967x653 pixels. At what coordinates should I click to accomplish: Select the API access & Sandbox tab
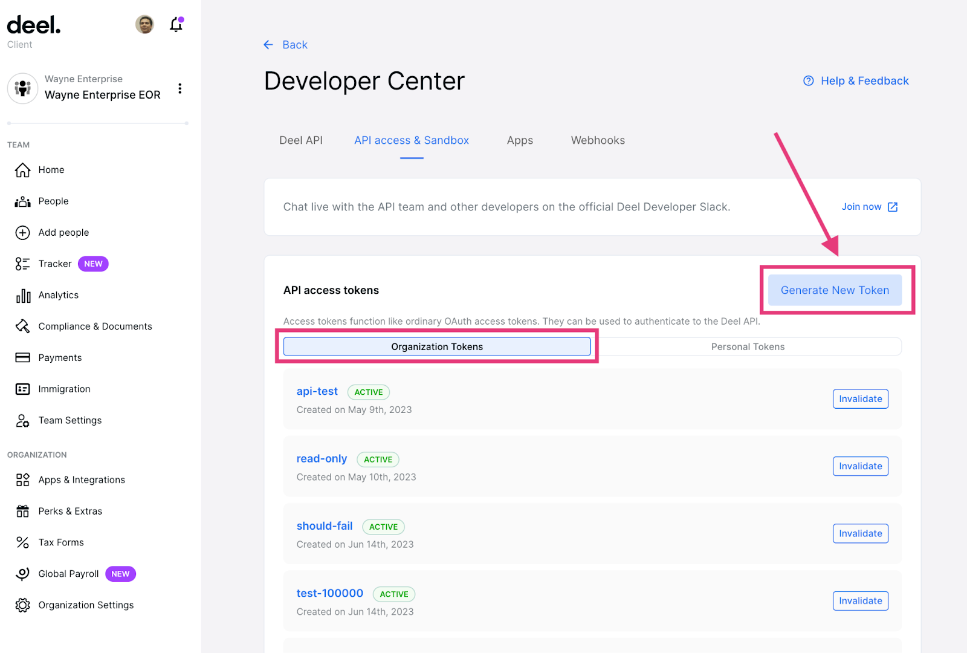point(412,140)
